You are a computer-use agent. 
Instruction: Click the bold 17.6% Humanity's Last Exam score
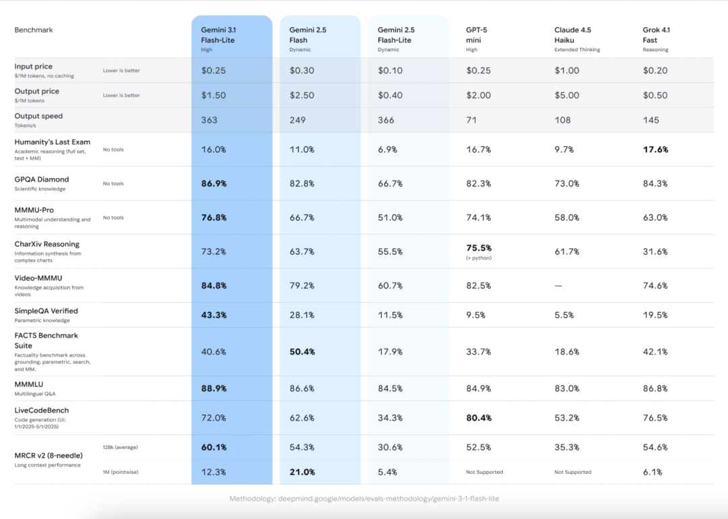pos(656,150)
